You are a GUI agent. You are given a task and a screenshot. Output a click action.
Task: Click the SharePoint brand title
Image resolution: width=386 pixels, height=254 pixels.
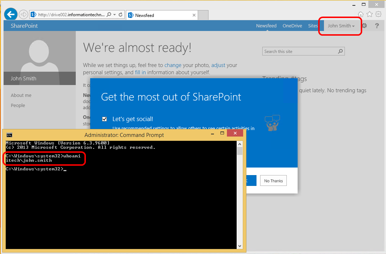[24, 26]
